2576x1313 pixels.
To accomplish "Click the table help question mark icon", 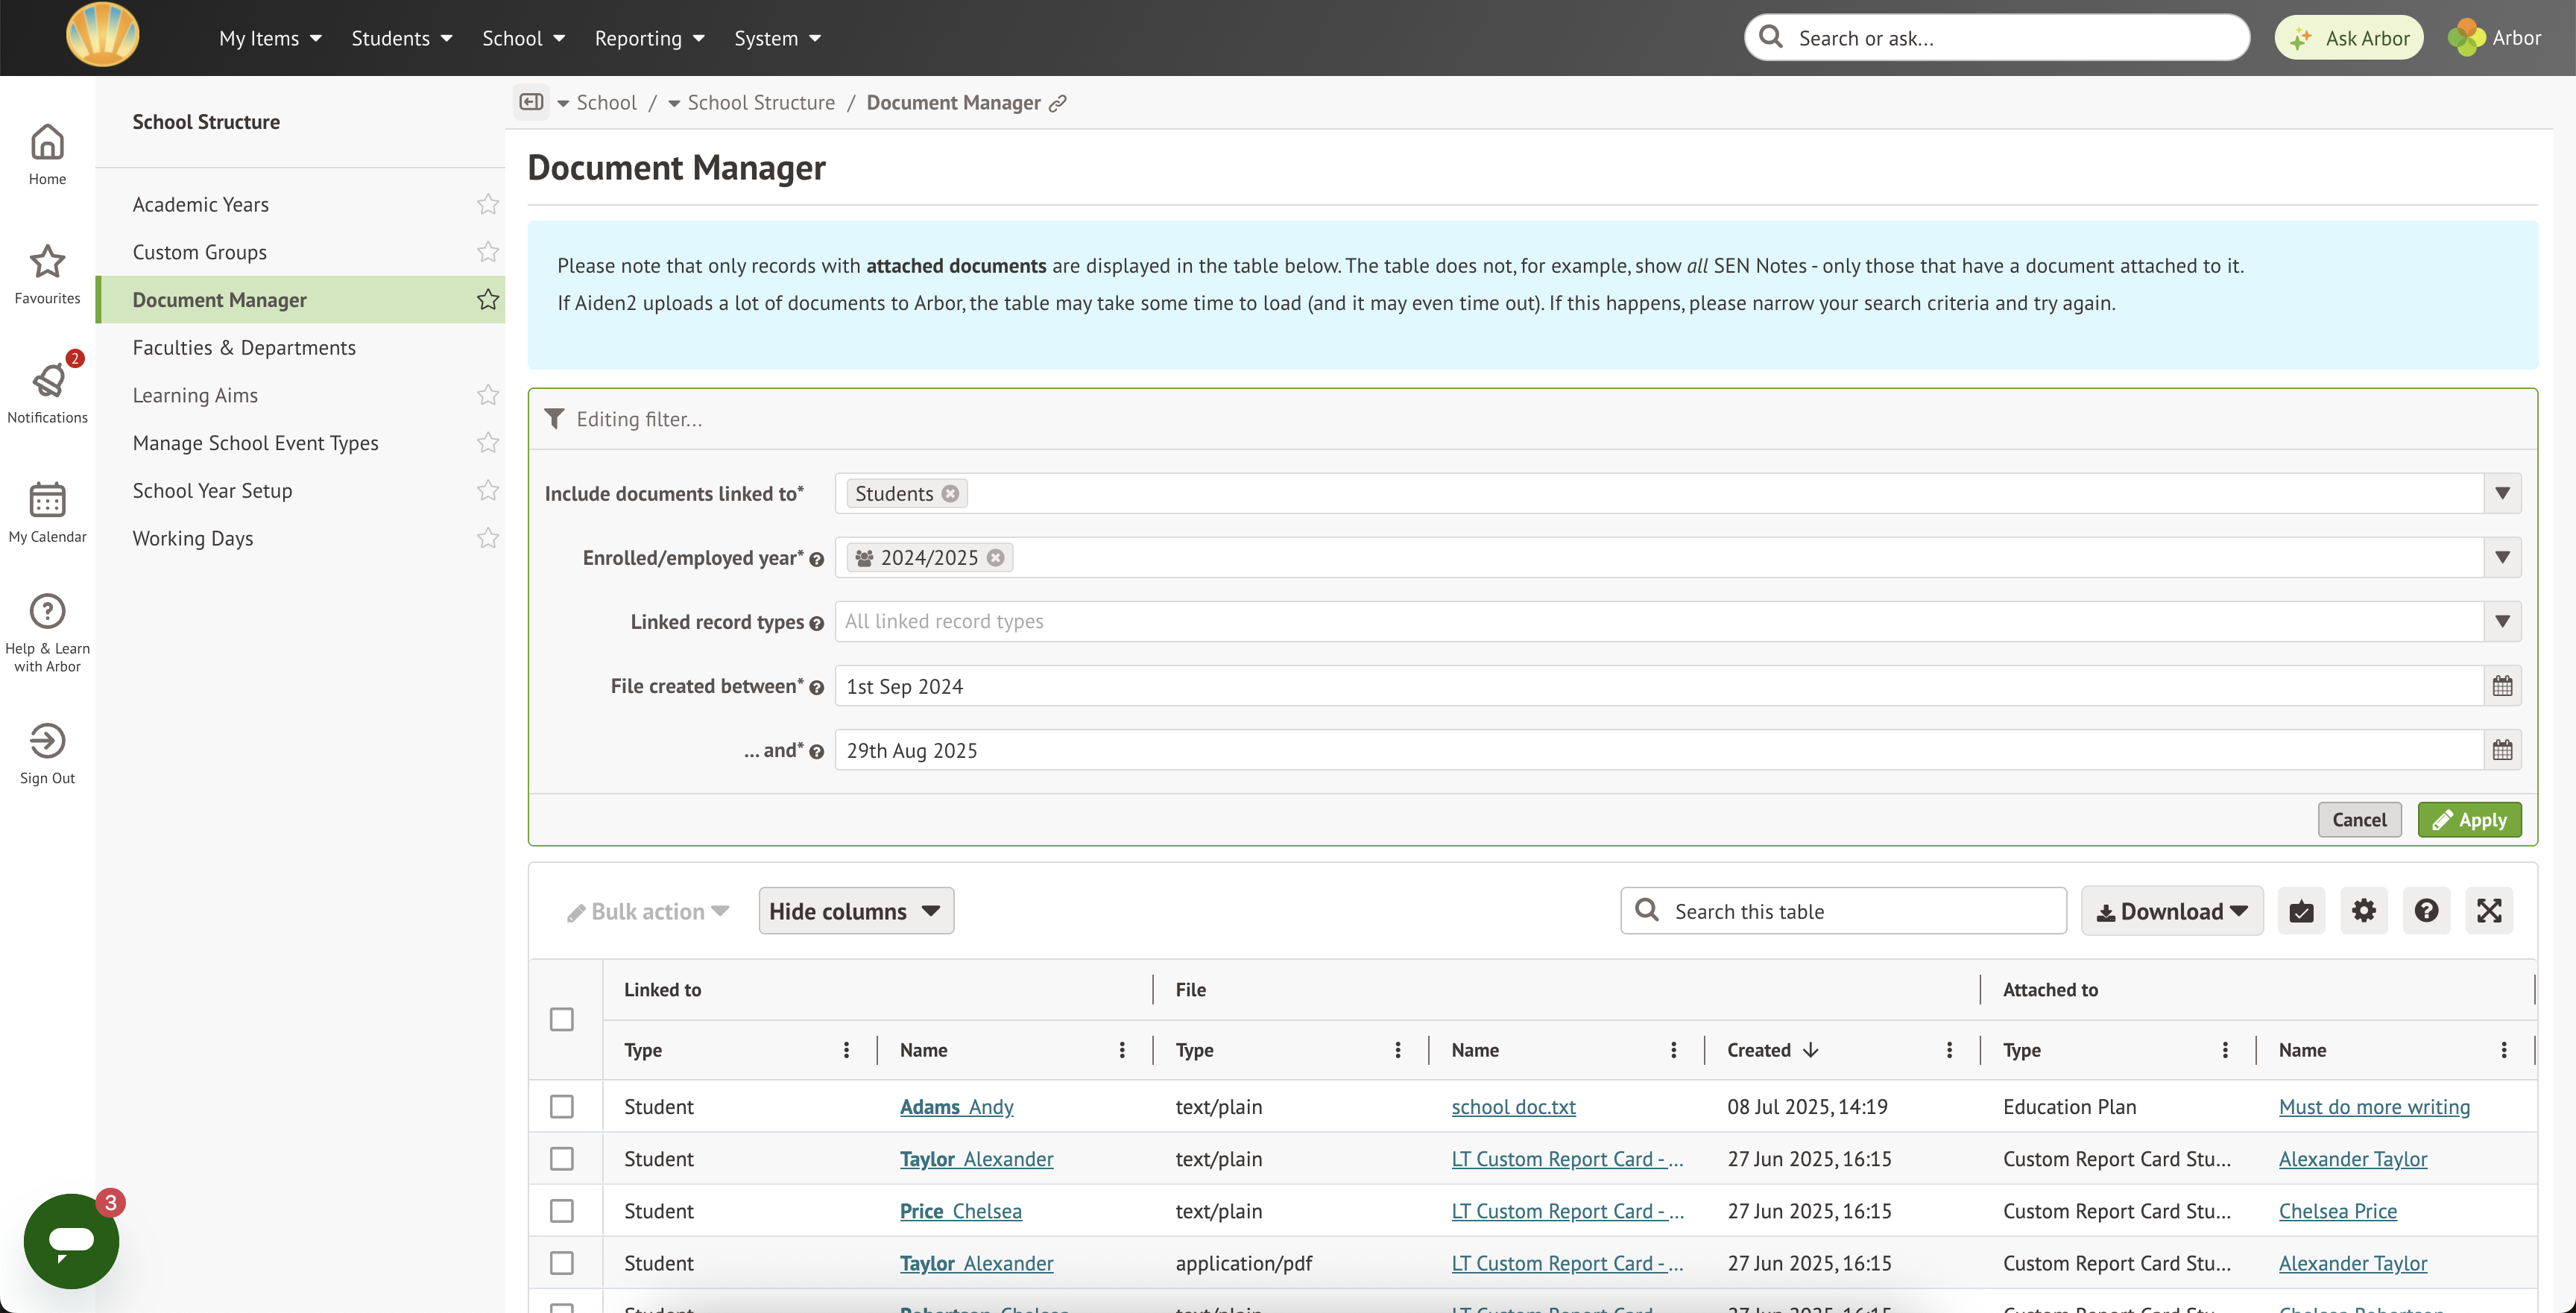I will 2427,911.
